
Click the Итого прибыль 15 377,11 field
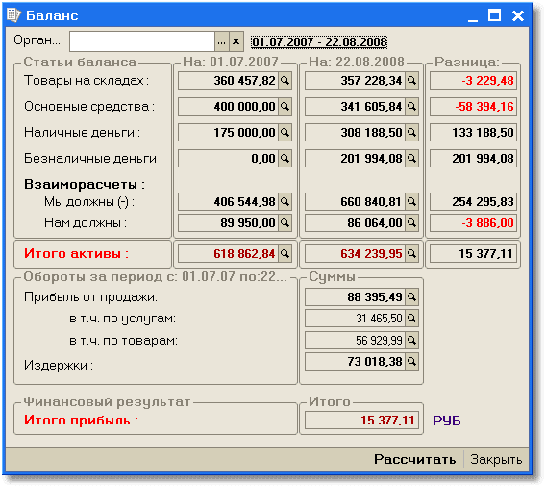point(361,421)
